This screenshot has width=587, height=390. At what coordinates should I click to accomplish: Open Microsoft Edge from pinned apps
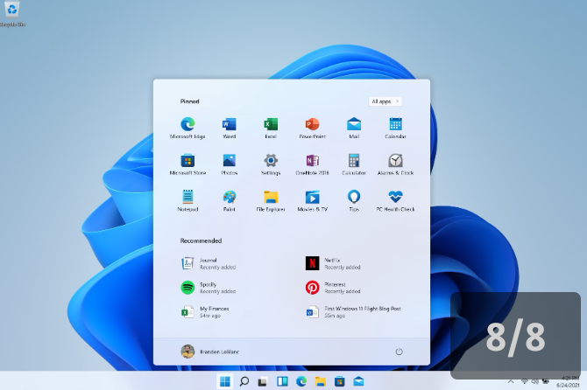tap(187, 125)
